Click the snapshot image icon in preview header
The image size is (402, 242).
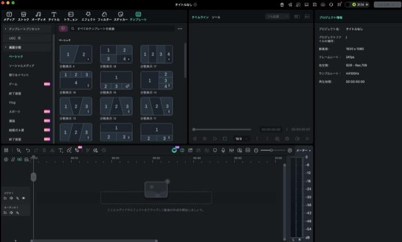(307, 17)
